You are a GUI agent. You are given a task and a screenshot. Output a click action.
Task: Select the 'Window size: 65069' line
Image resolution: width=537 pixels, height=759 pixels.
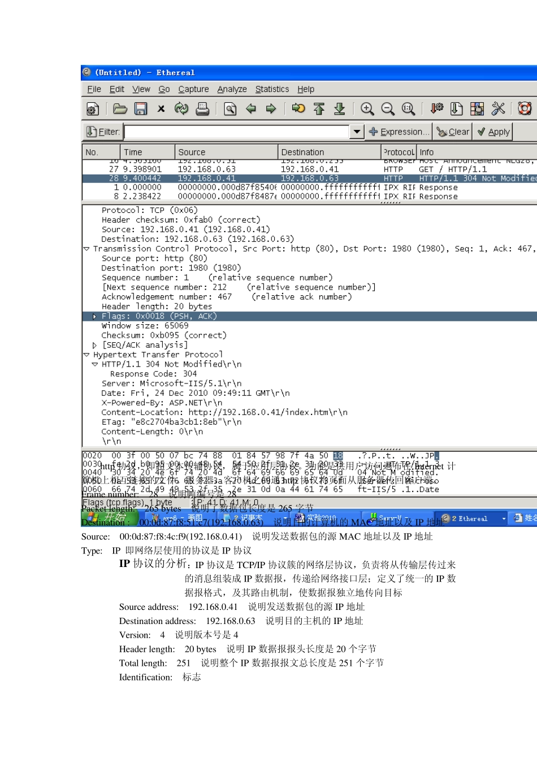pyautogui.click(x=145, y=326)
